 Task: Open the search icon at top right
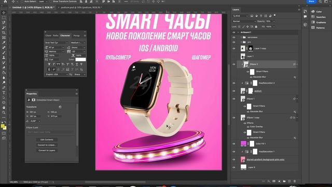[x=320, y=2]
